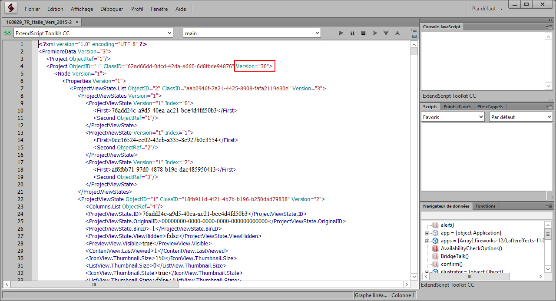556x301 pixels.
Task: Click the confirm() braces icon
Action: [x=435, y=264]
